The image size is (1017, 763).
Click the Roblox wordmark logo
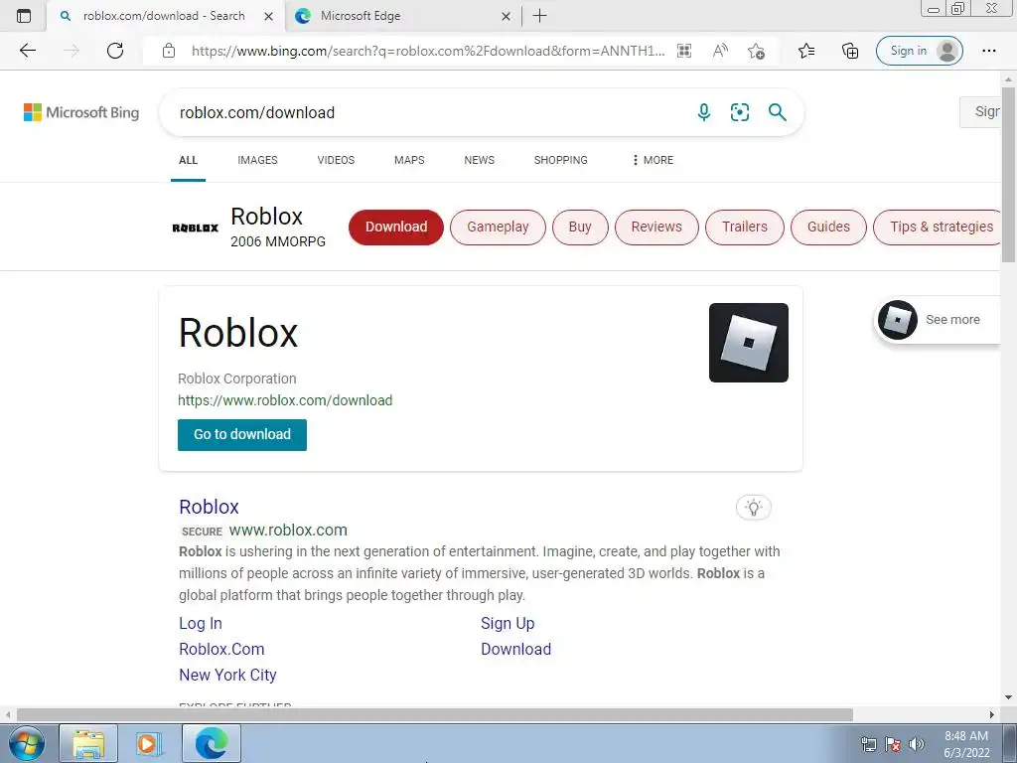tap(196, 228)
